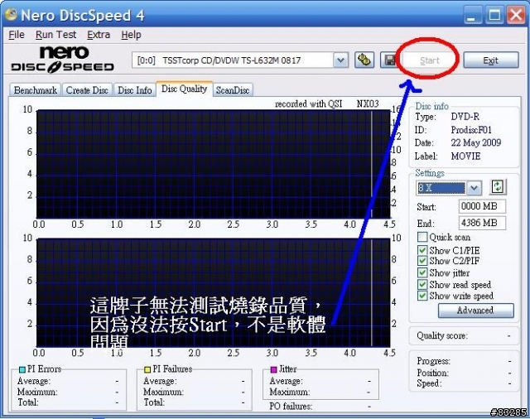Screen dimensions: 530x419
Task: Click the yellow PI Failures color swatch
Action: (147, 369)
